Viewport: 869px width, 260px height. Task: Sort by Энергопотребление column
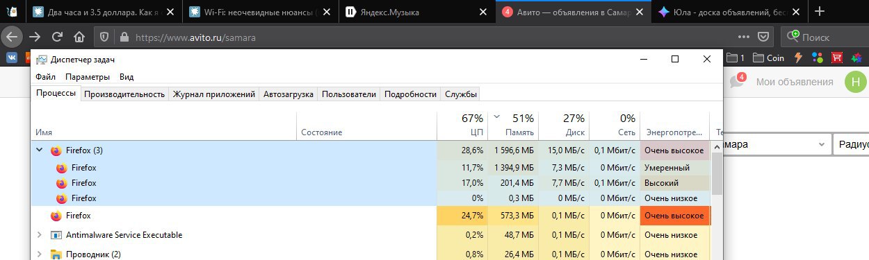(x=674, y=125)
